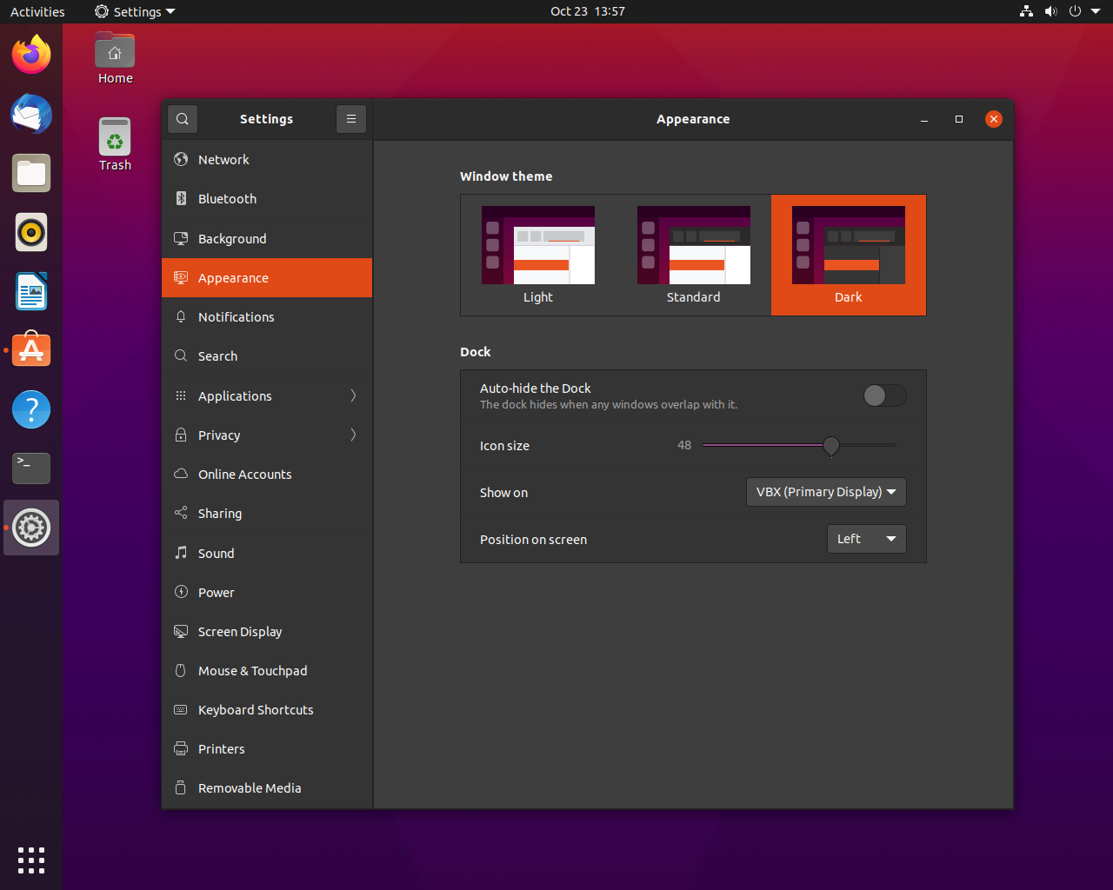Open the Trash desktop icon
This screenshot has width=1113, height=890.
click(115, 144)
